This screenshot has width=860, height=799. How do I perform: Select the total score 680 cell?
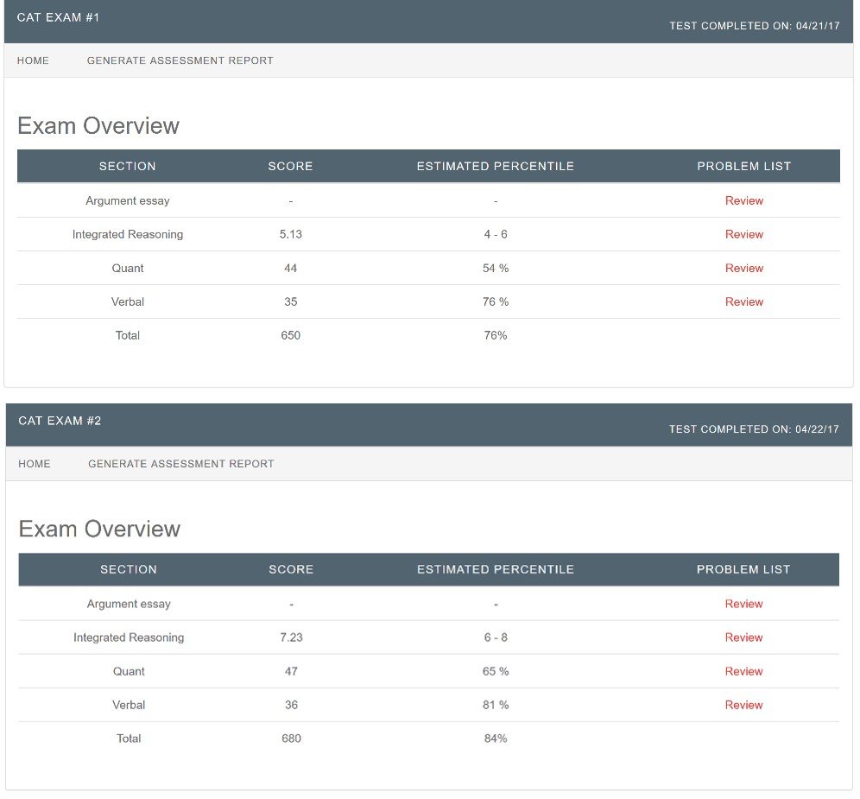coord(291,739)
